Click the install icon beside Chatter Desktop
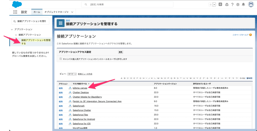The image size is (257, 131). pos(70,93)
